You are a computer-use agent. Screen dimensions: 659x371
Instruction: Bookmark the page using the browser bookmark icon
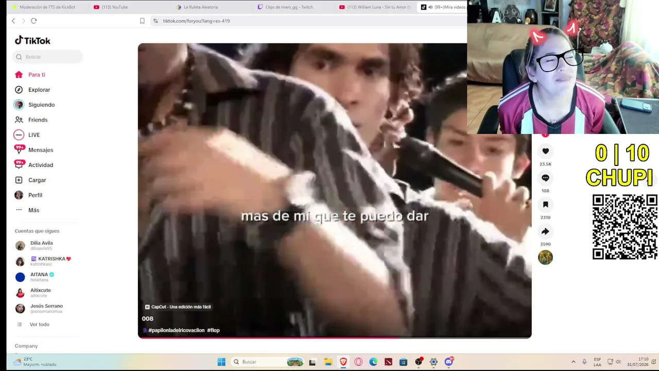click(142, 21)
